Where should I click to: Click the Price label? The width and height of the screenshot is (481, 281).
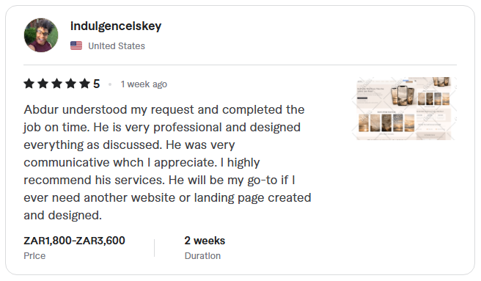pos(34,256)
